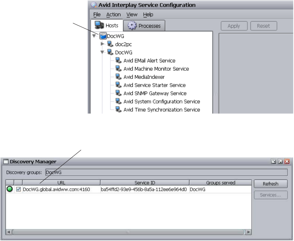
Task: Select Avid Service Starter Service entry
Action: tap(154, 85)
